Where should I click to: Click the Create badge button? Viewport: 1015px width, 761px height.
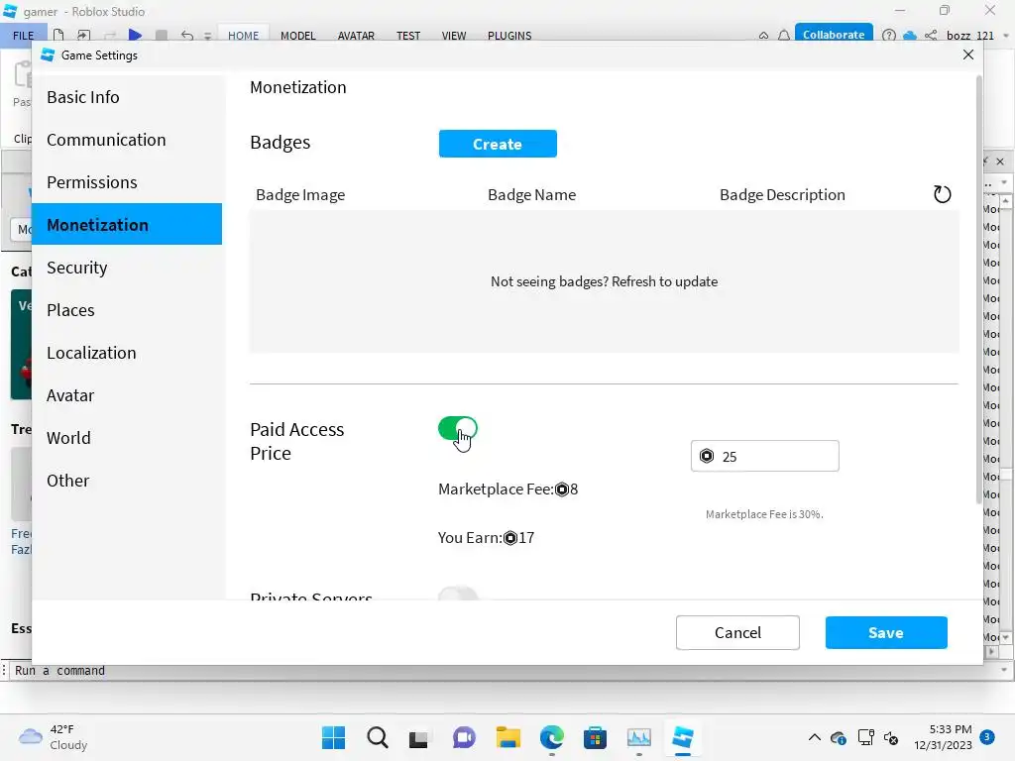point(498,144)
